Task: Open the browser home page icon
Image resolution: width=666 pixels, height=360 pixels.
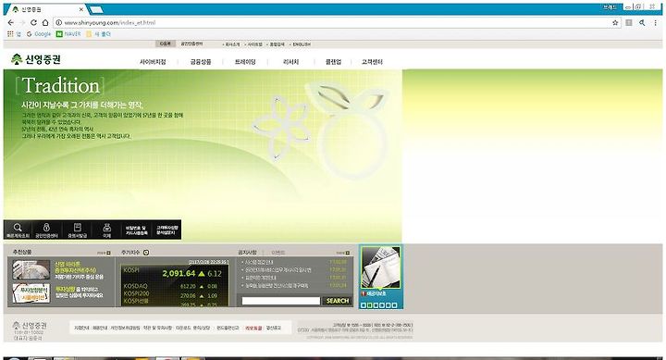Action: pos(45,22)
